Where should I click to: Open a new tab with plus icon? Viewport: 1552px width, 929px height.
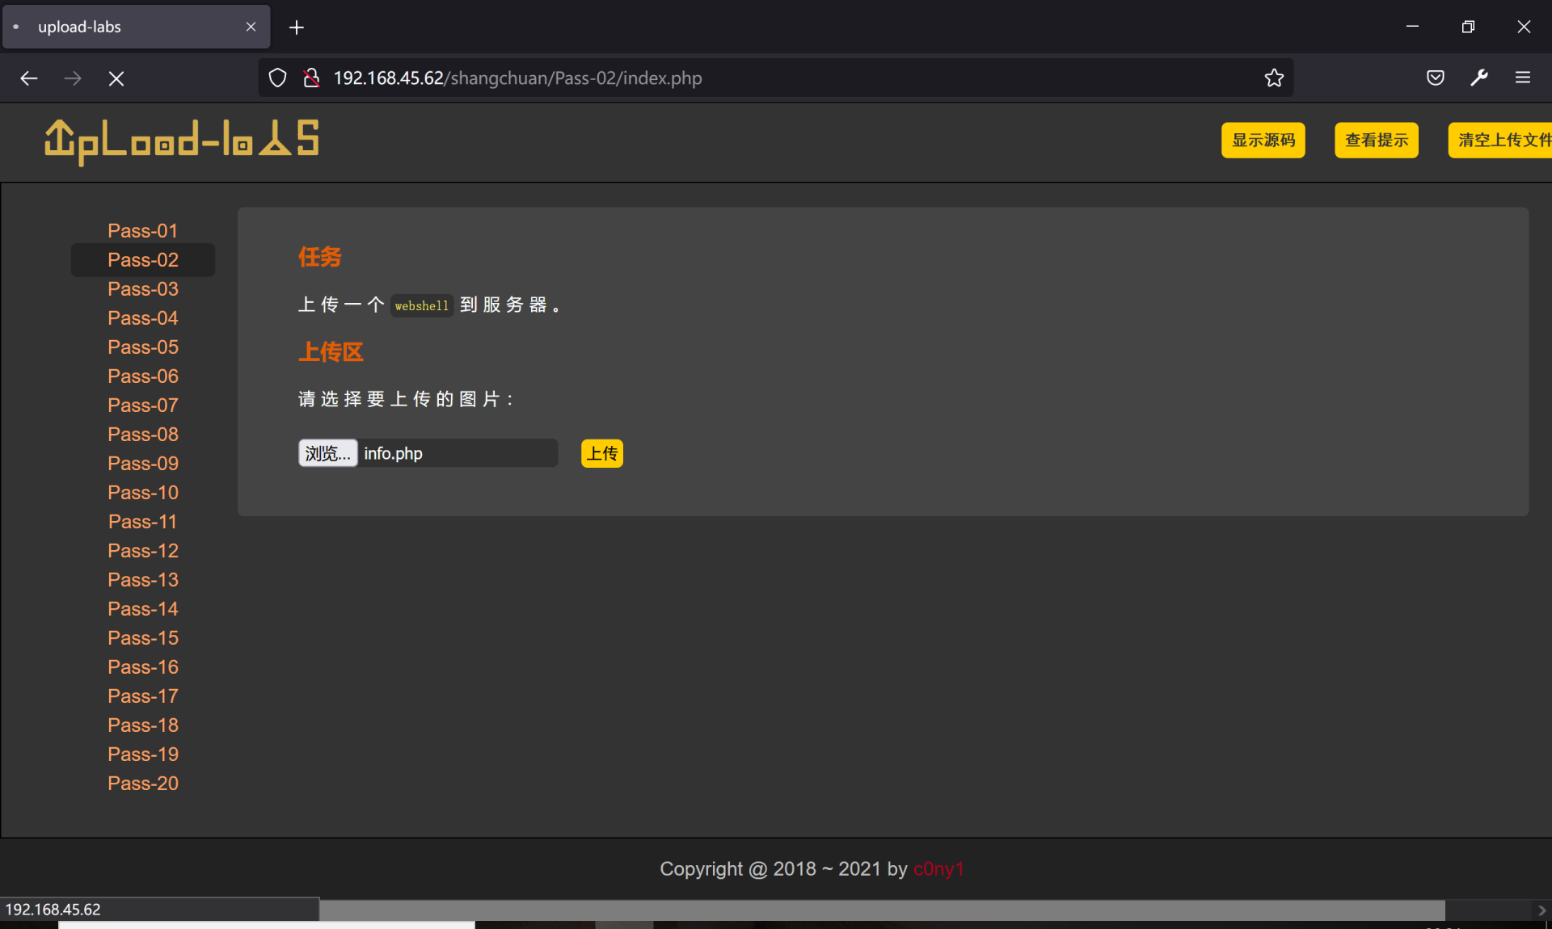[297, 27]
